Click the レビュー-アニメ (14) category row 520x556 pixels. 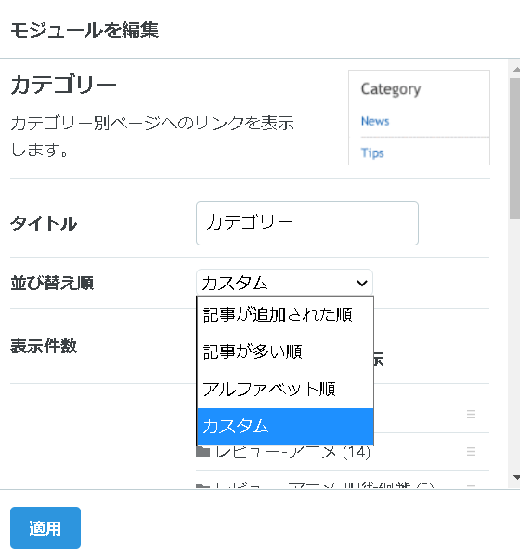click(x=343, y=452)
